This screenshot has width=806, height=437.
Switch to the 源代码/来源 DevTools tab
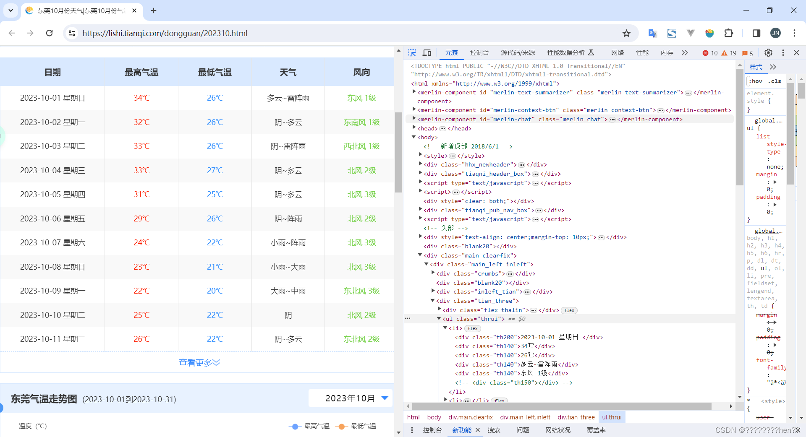tap(518, 53)
